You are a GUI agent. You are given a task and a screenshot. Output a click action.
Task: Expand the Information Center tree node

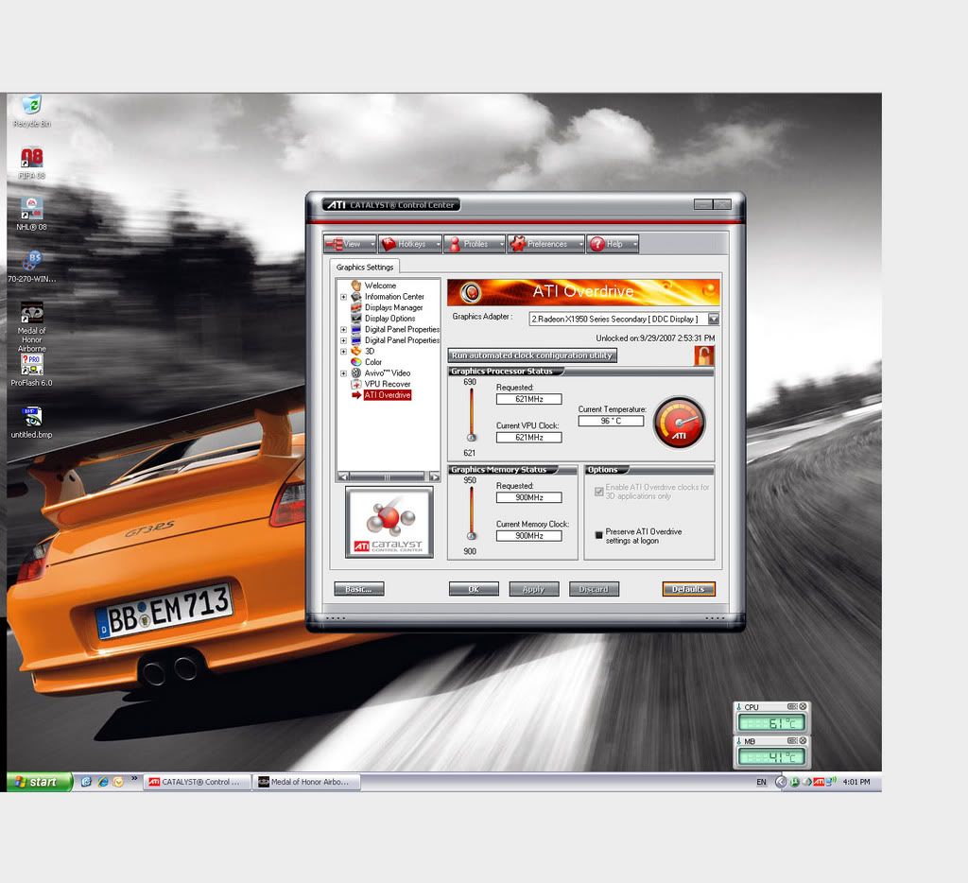coord(343,297)
